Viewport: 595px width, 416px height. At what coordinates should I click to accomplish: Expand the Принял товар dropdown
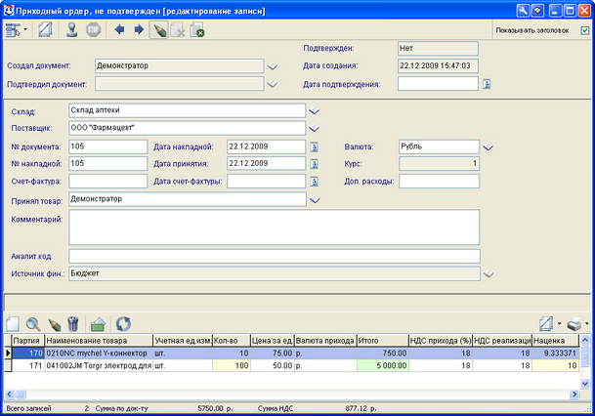point(315,200)
